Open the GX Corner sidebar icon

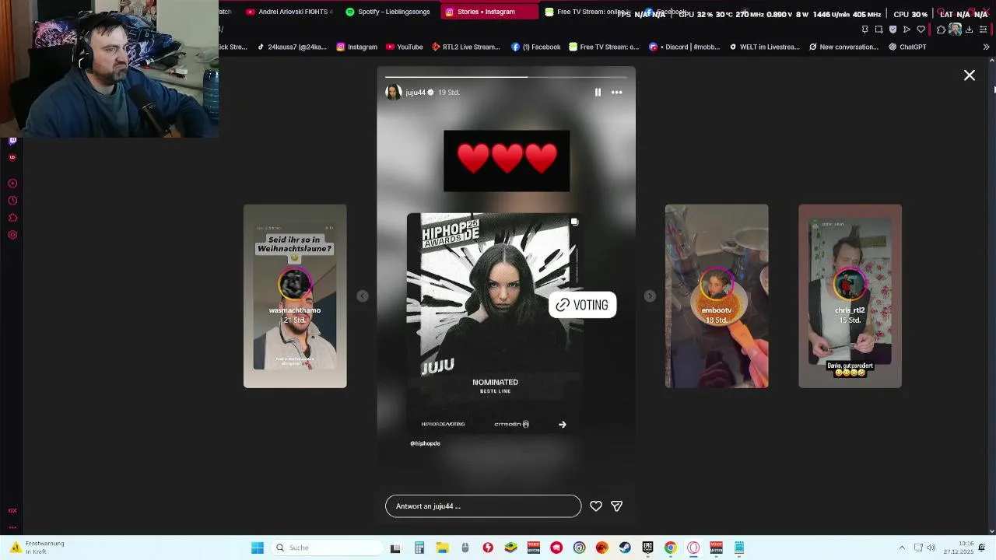point(12,510)
